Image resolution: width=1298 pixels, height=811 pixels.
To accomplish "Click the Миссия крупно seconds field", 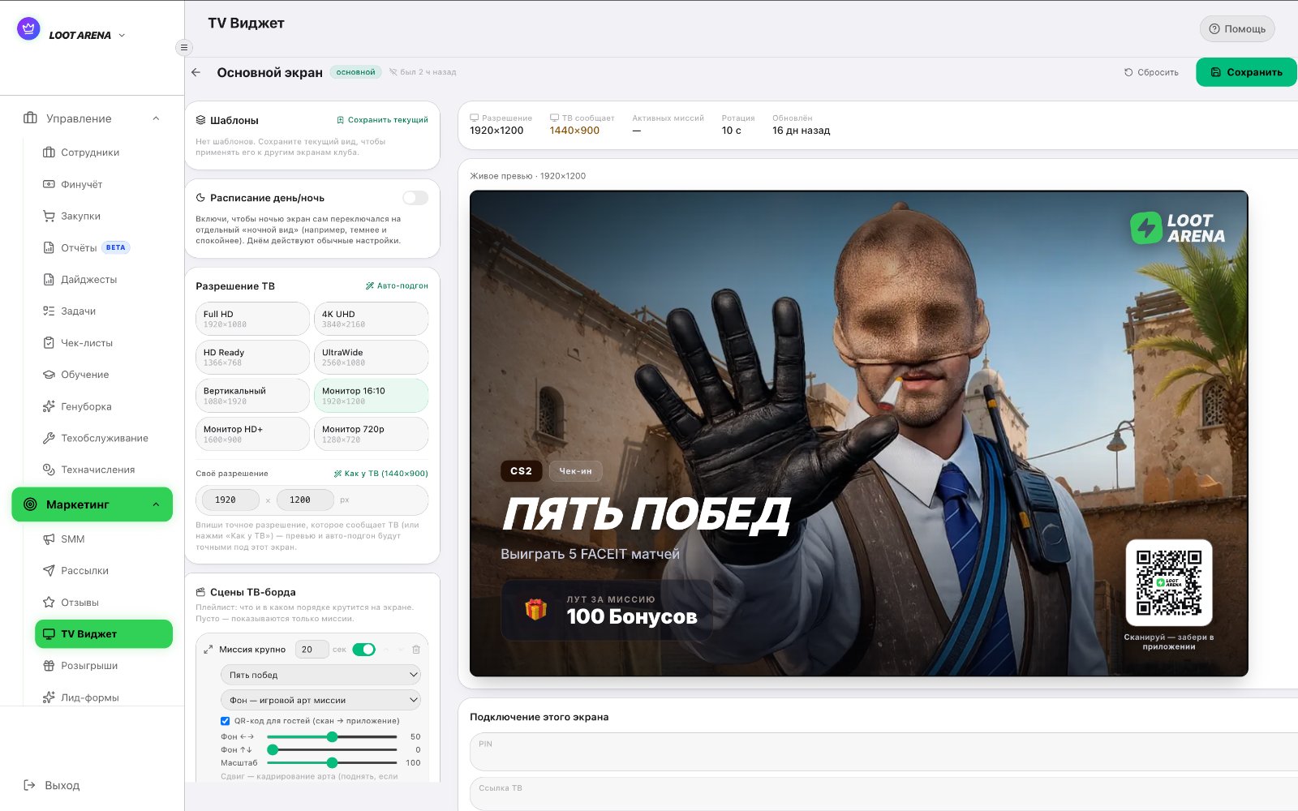I will (x=312, y=650).
